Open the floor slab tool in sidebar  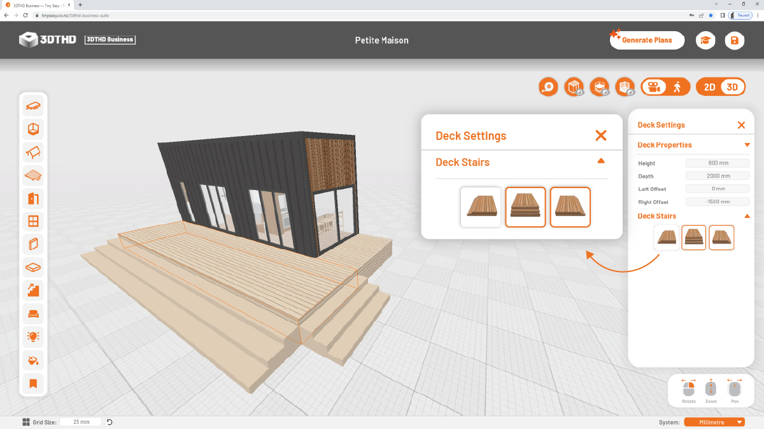pyautogui.click(x=33, y=268)
